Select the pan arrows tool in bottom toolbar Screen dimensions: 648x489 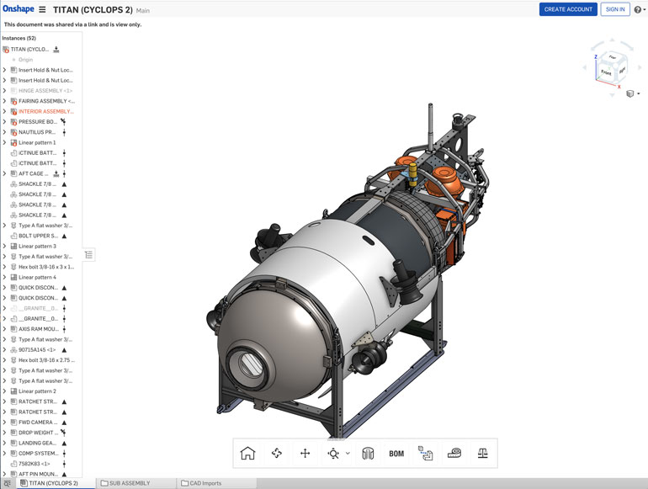click(305, 454)
